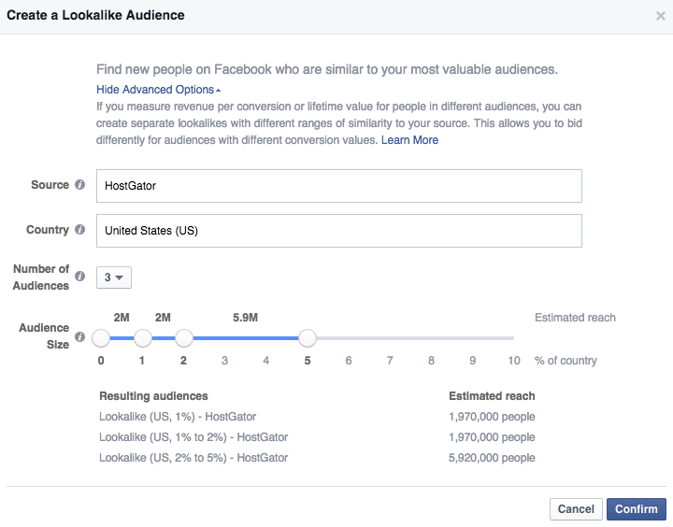673x527 pixels.
Task: Click the Source field containing HostGator
Action: point(339,186)
